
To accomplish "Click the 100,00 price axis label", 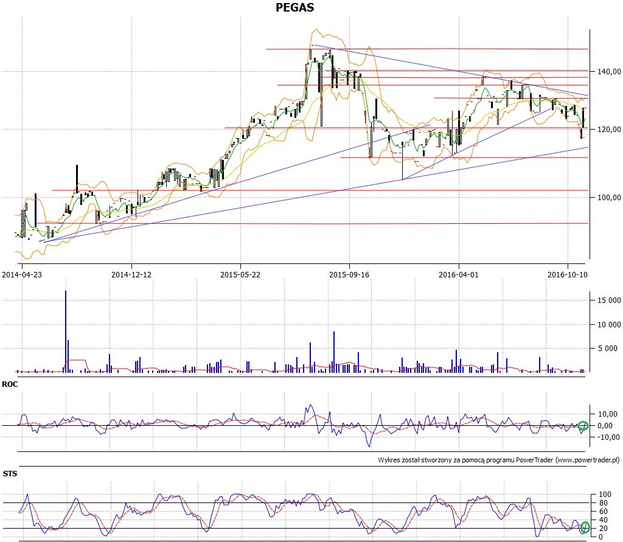I will click(609, 198).
